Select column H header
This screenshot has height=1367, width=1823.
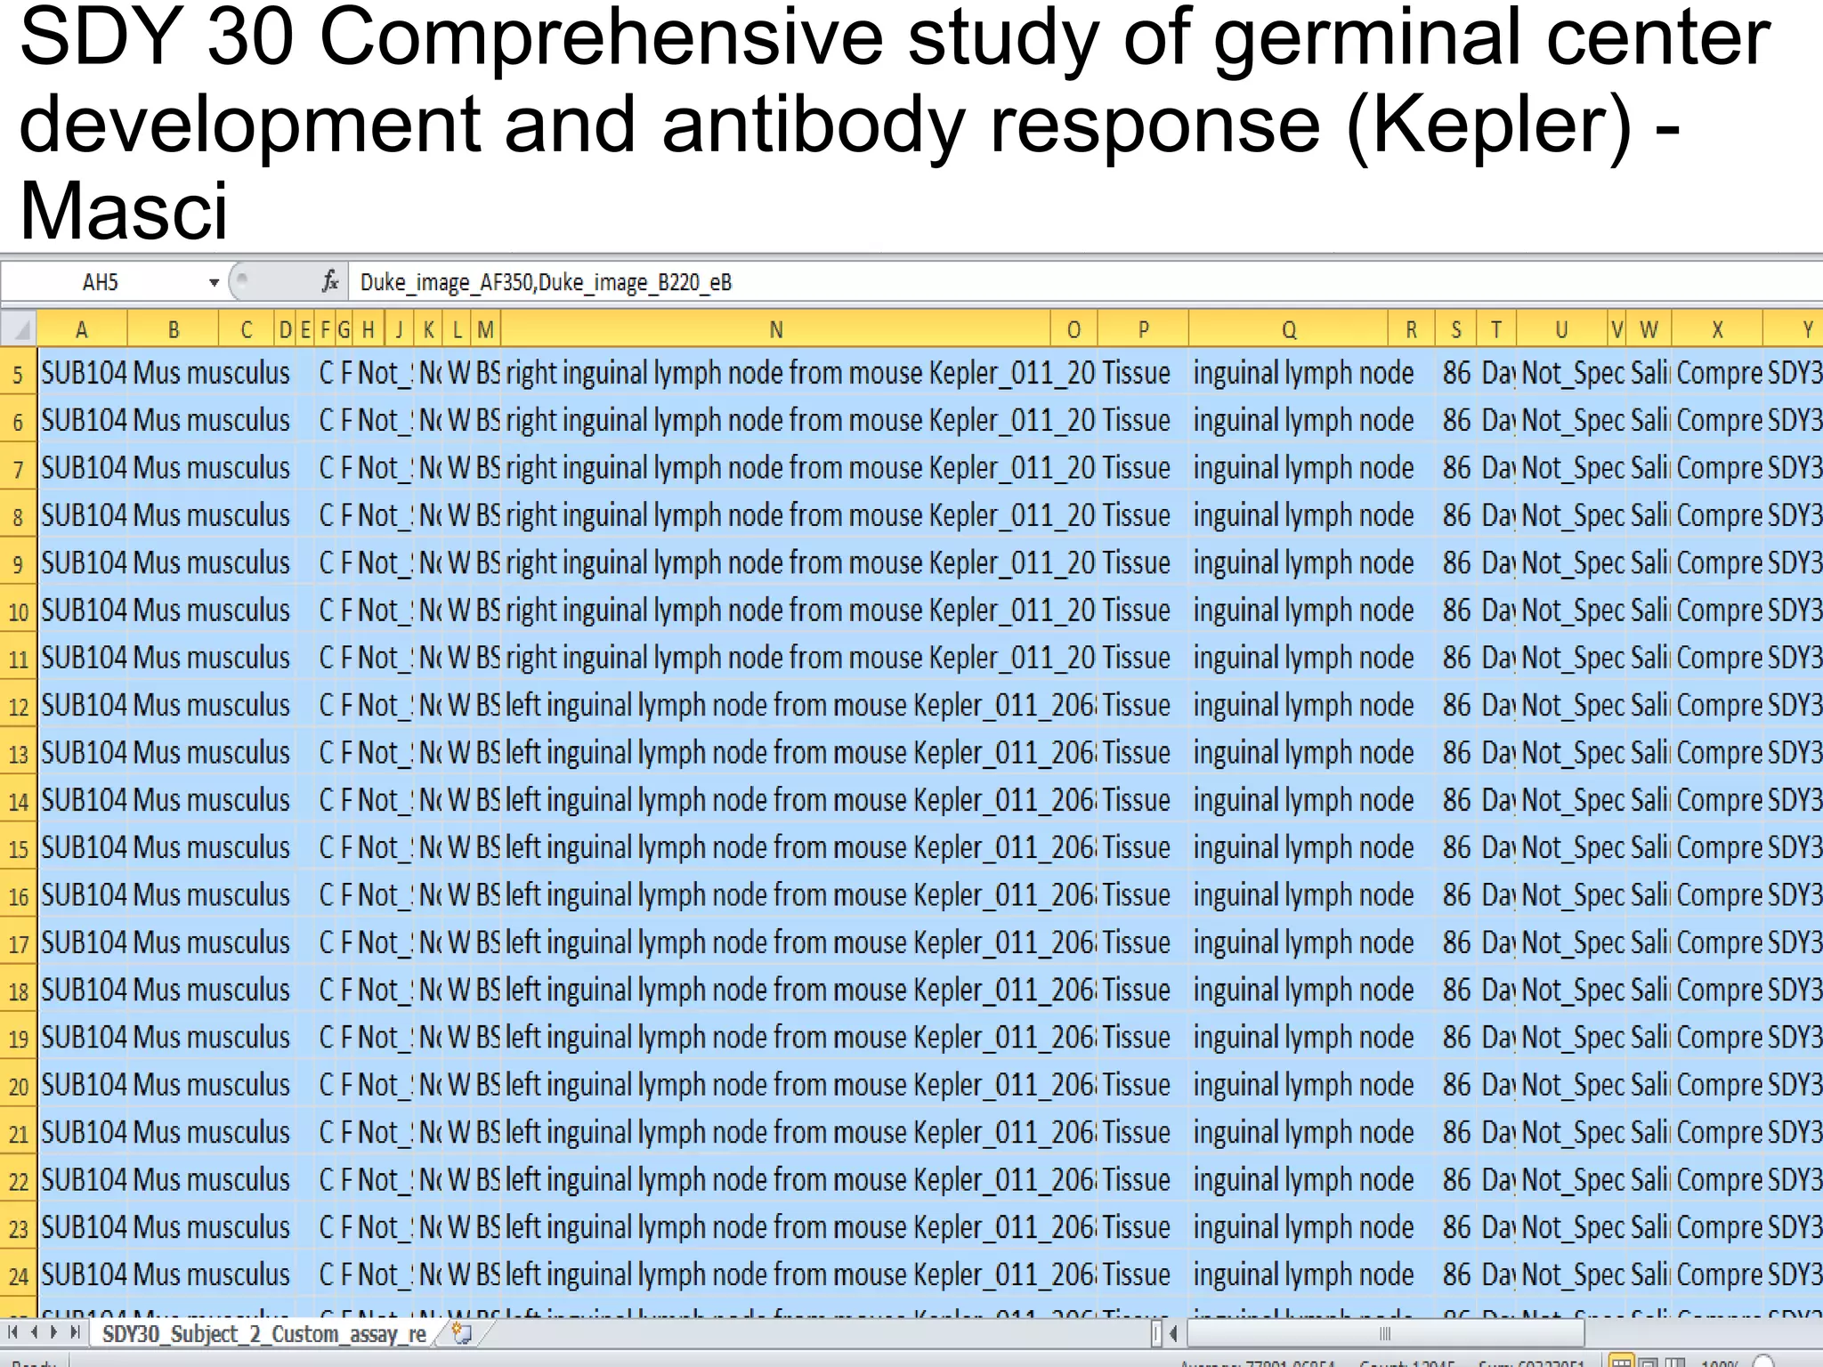click(x=369, y=330)
